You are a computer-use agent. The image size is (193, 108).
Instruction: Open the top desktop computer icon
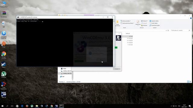tap(4, 4)
